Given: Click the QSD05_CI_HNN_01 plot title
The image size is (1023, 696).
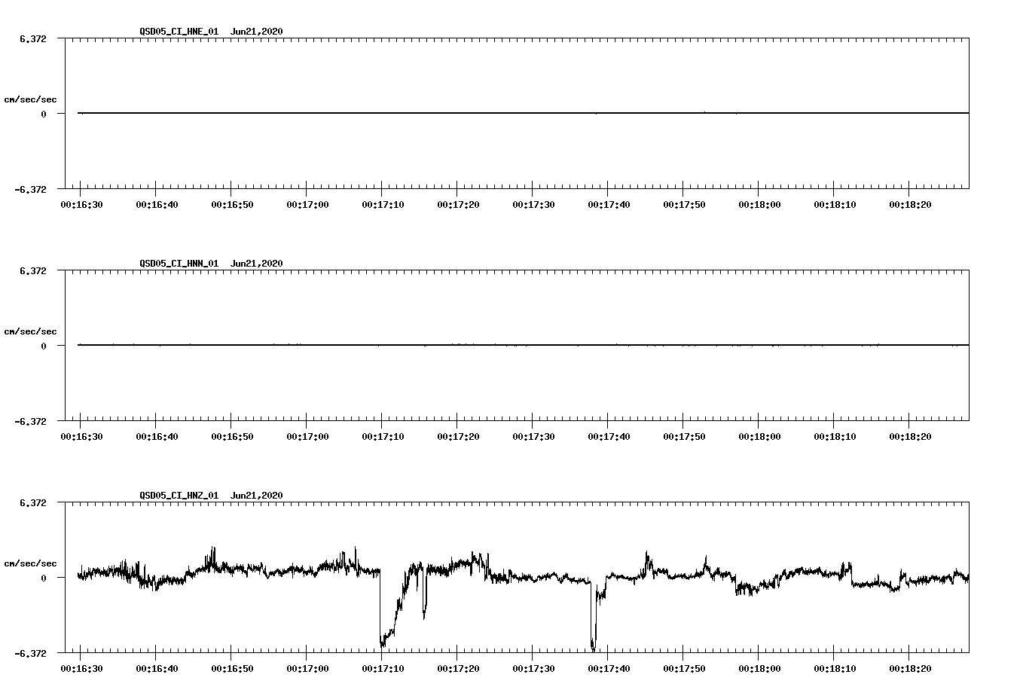Looking at the screenshot, I should 179,264.
